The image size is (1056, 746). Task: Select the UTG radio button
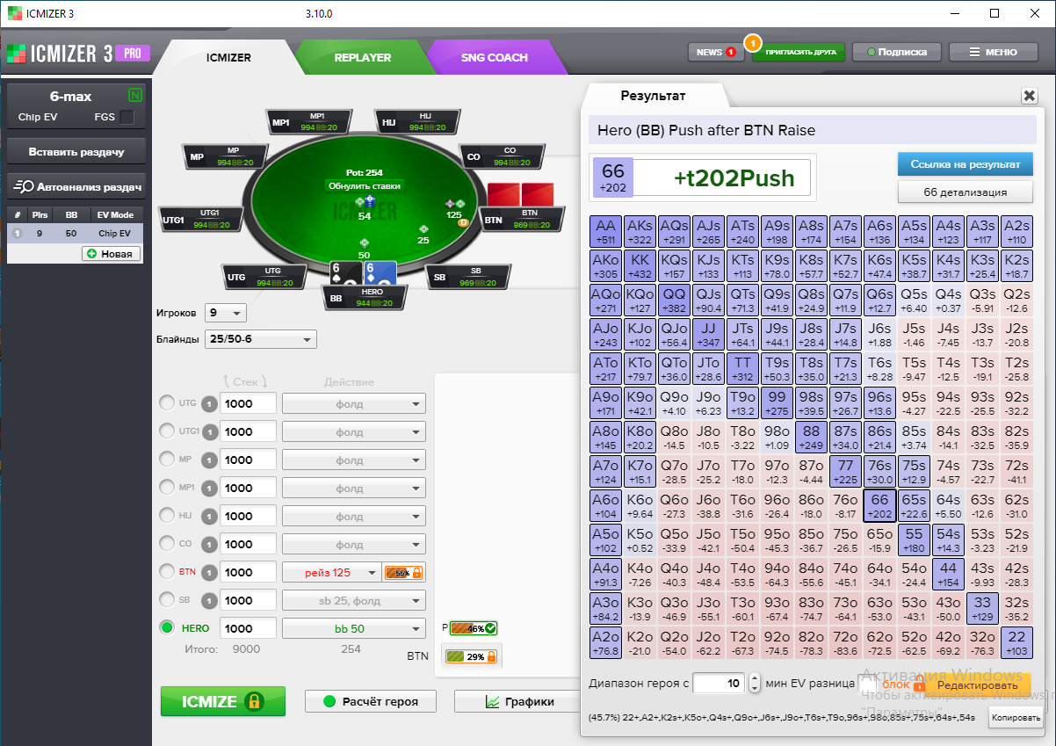coord(166,403)
